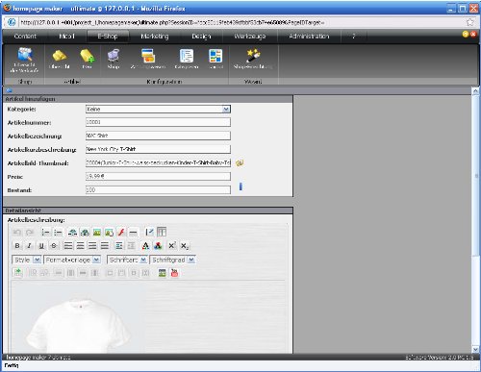Apply strikethrough formatting in editor
Screen dimensions: 481x372
click(x=54, y=246)
